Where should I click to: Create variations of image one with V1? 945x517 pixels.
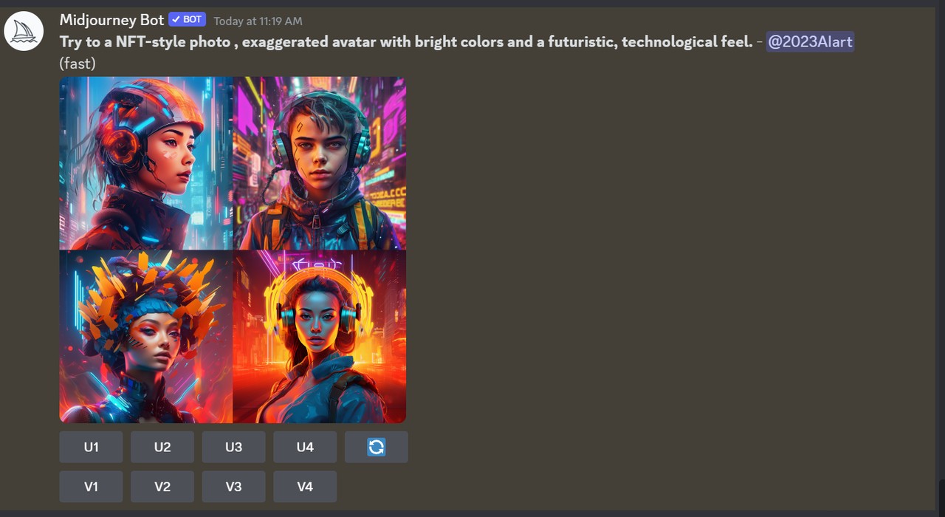(x=92, y=487)
